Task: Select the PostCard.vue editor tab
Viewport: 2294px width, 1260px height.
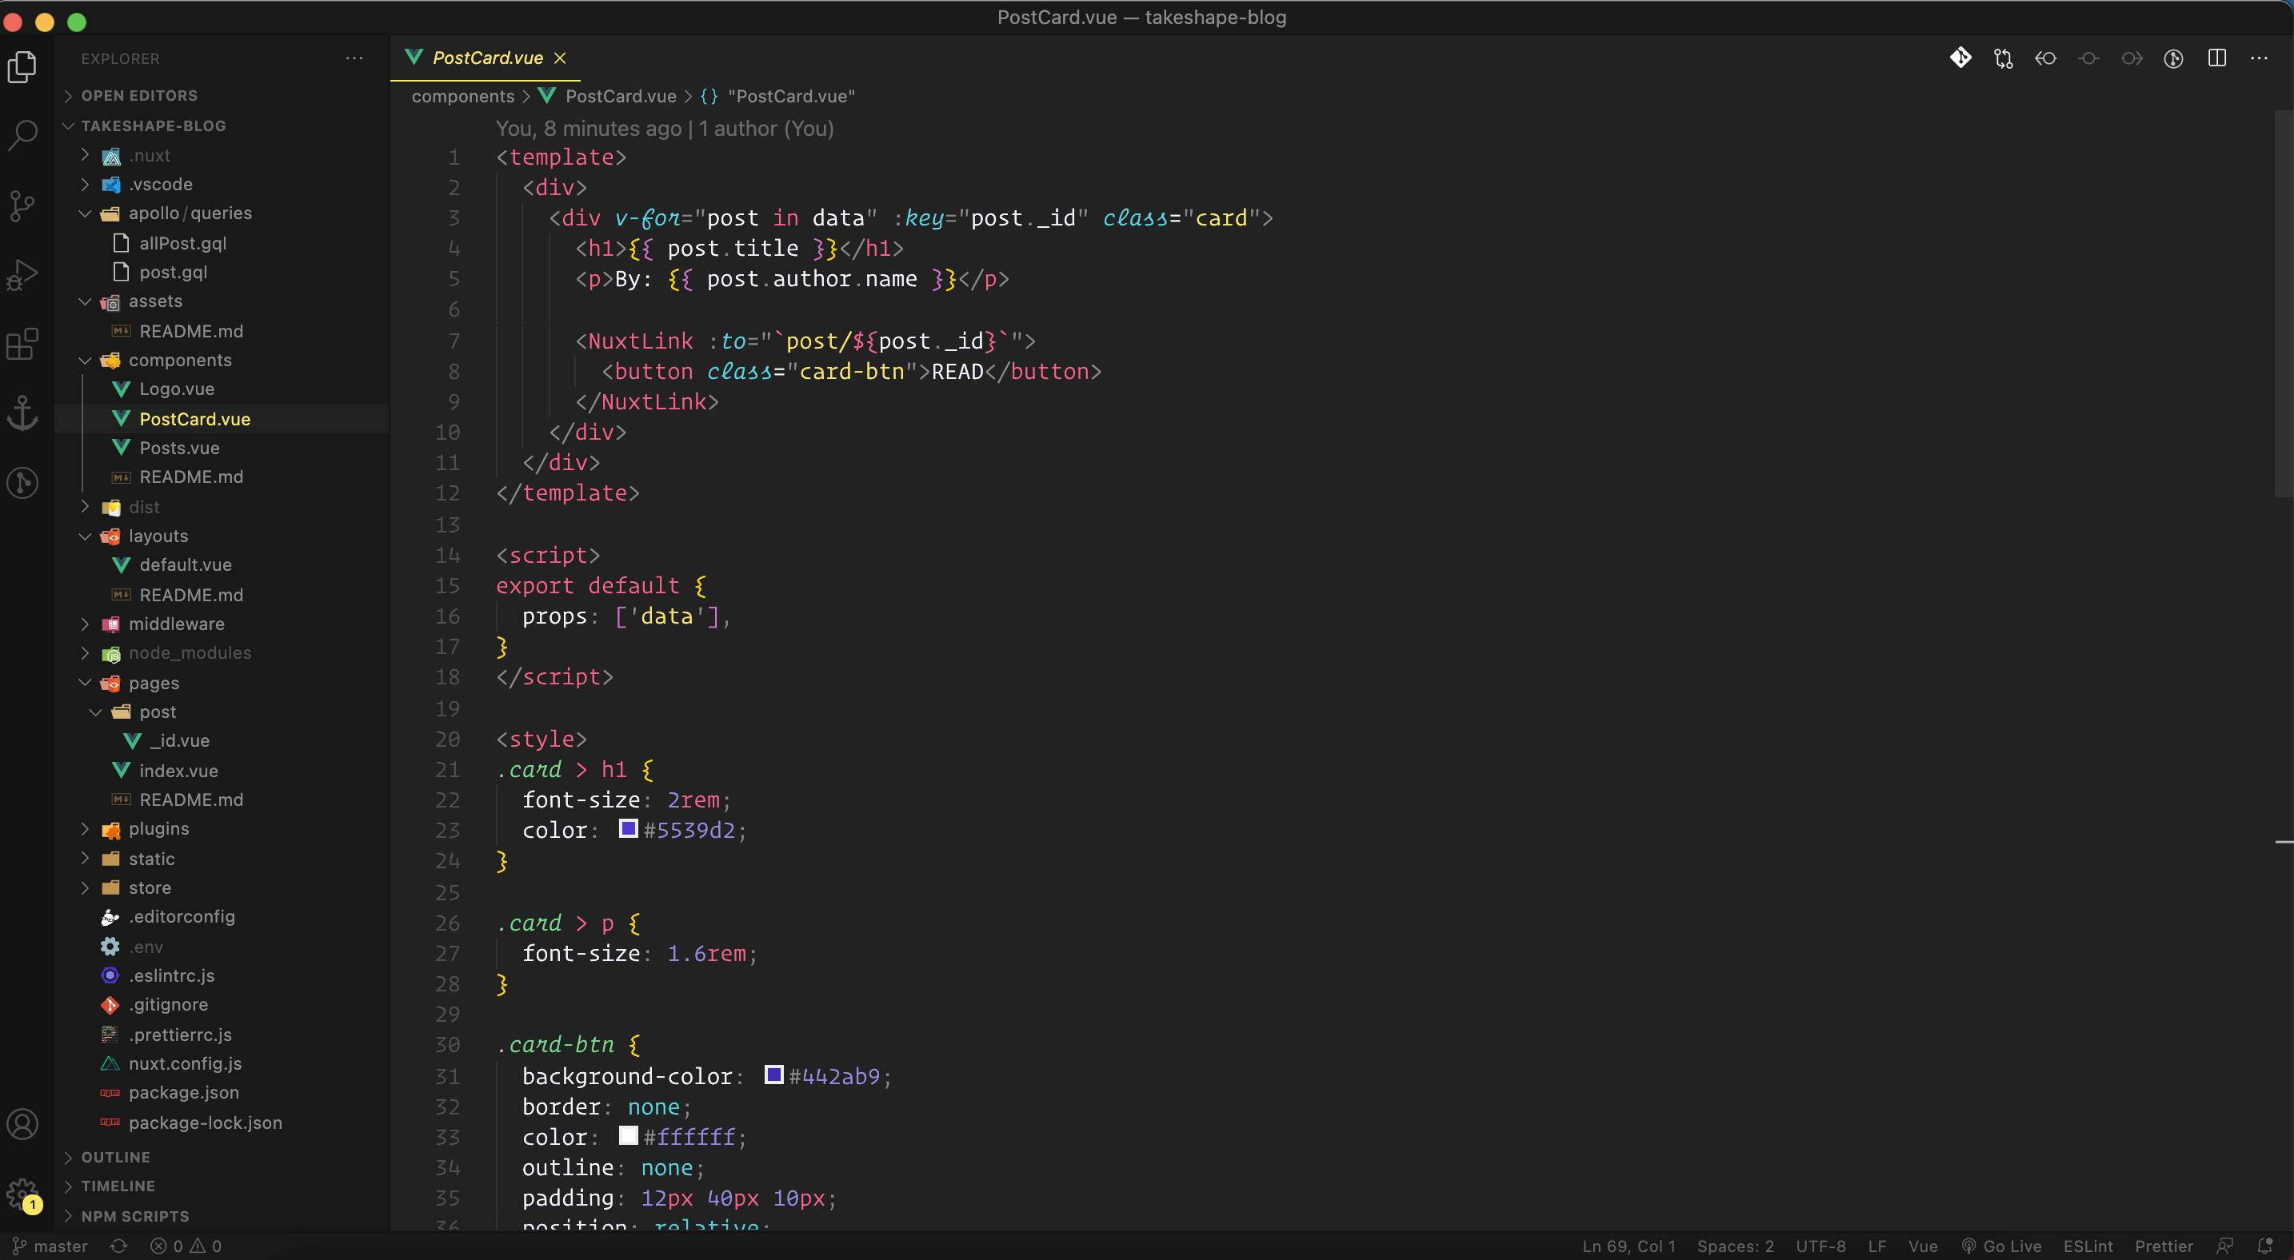Action: pyautogui.click(x=486, y=58)
